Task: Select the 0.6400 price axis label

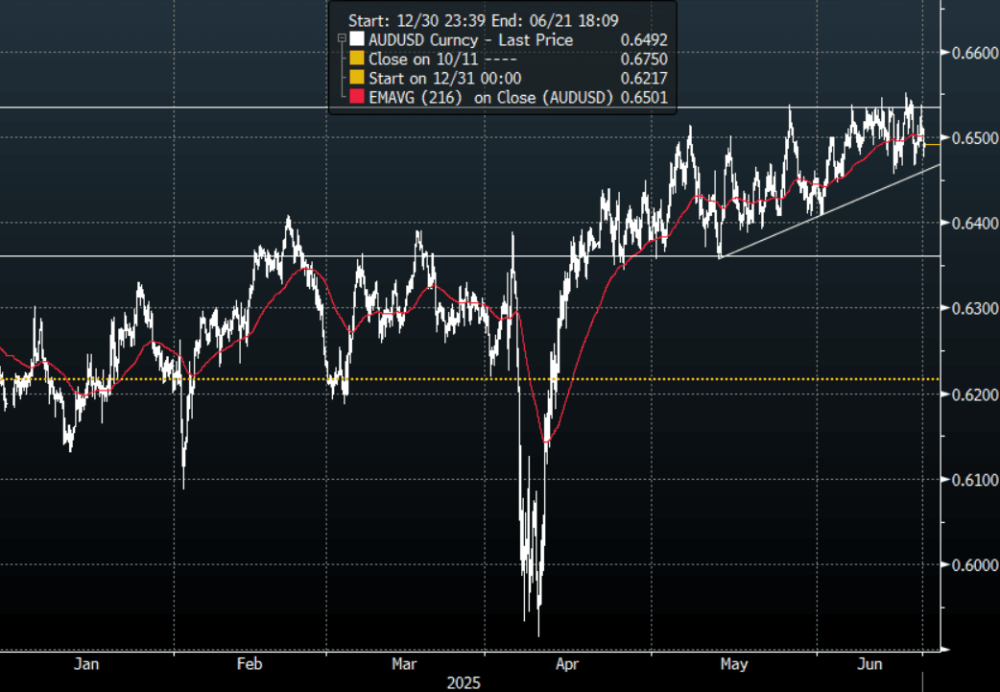Action: 974,224
